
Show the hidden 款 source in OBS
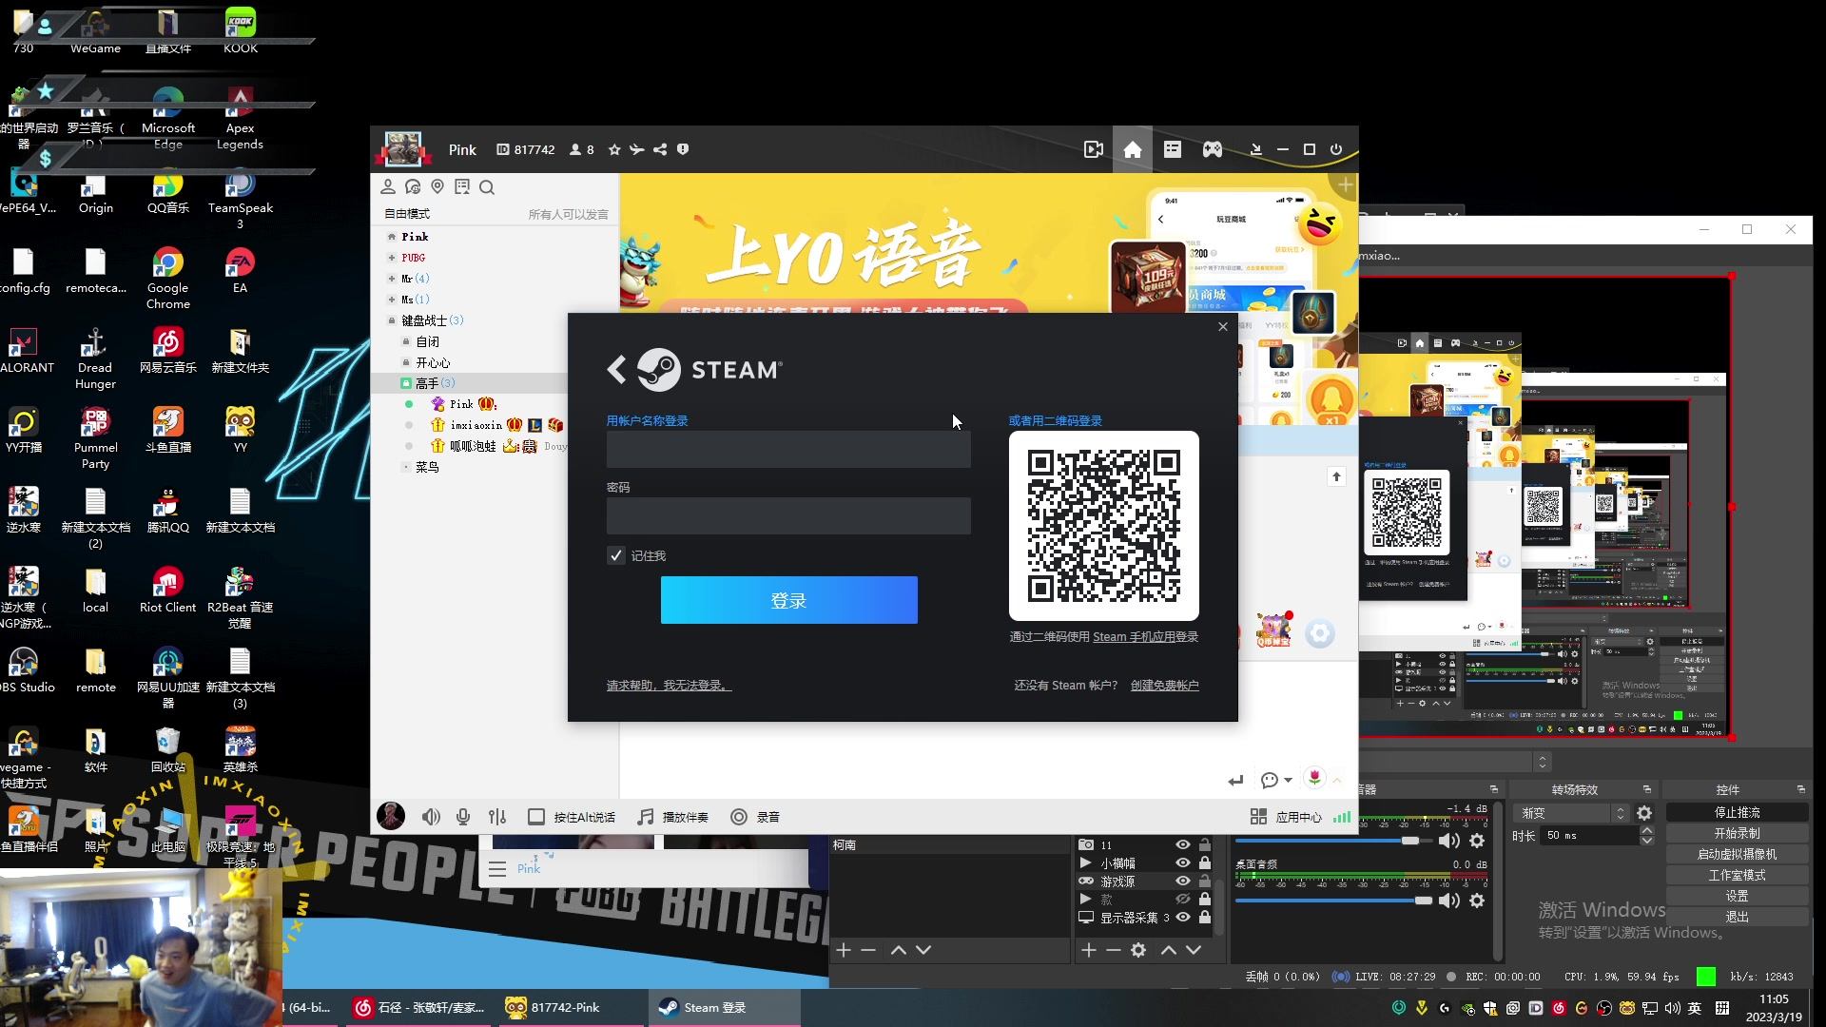coord(1183,900)
